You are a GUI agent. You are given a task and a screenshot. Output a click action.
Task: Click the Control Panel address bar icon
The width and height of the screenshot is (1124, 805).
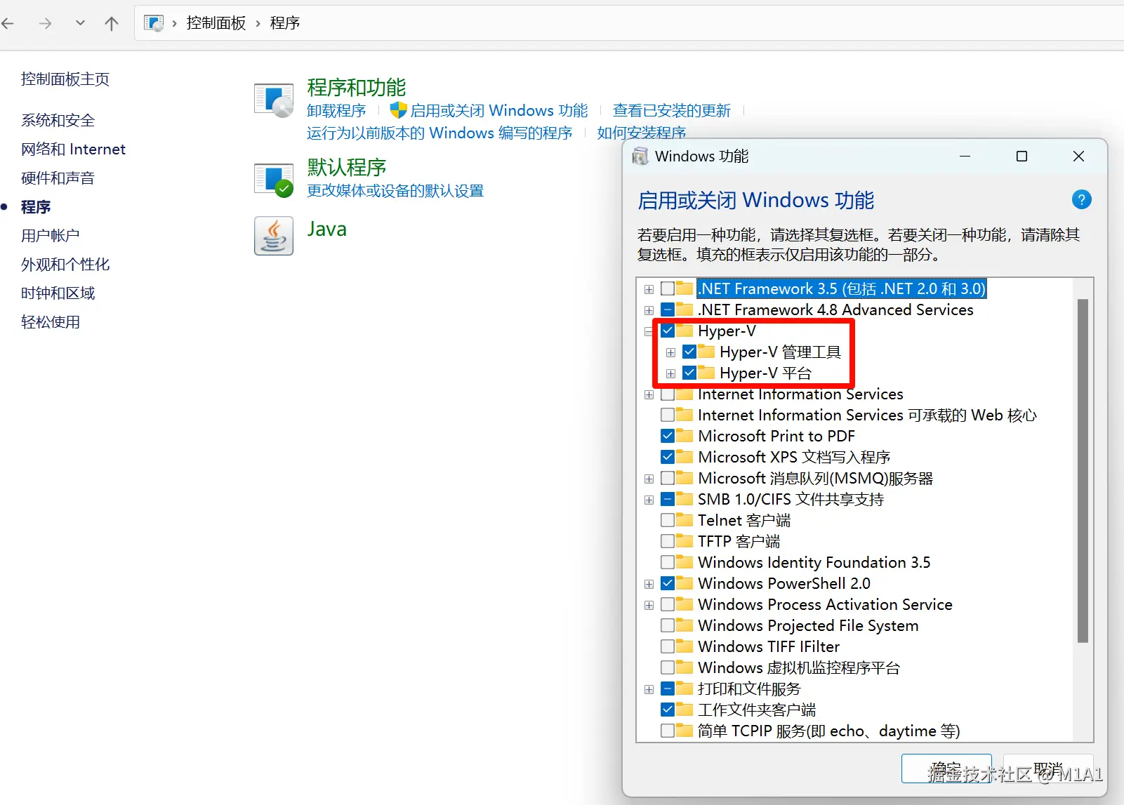click(153, 23)
